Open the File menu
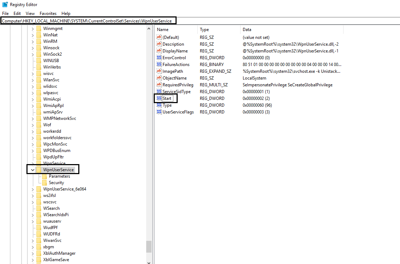 tap(5, 14)
